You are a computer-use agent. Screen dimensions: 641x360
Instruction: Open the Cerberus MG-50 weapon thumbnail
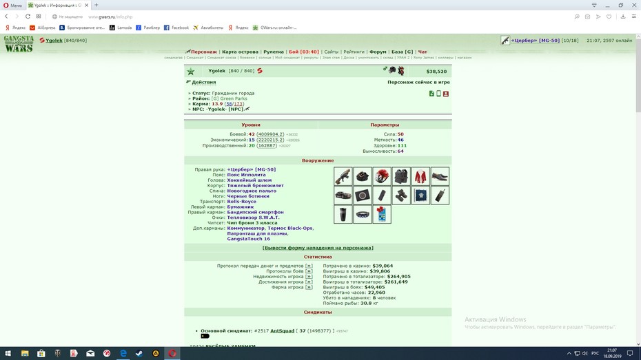[343, 176]
